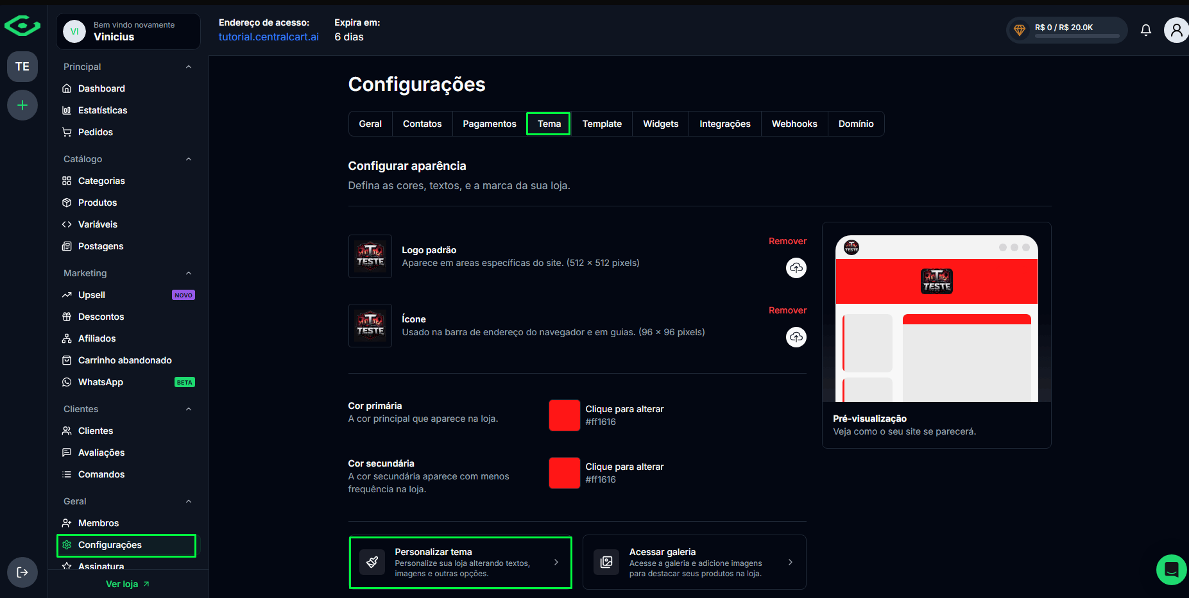
Task: Click the Ver loja link
Action: click(128, 584)
